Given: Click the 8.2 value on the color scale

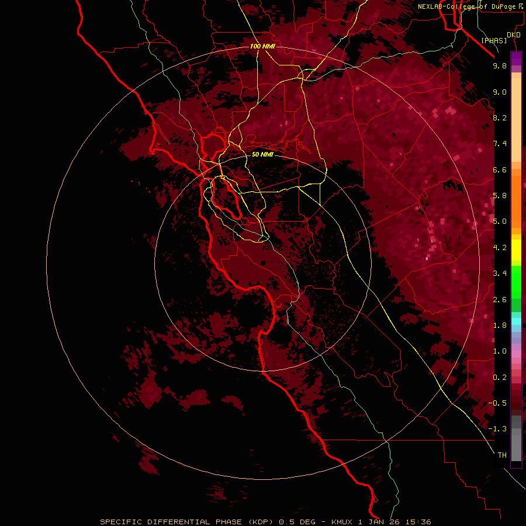Looking at the screenshot, I should (500, 117).
